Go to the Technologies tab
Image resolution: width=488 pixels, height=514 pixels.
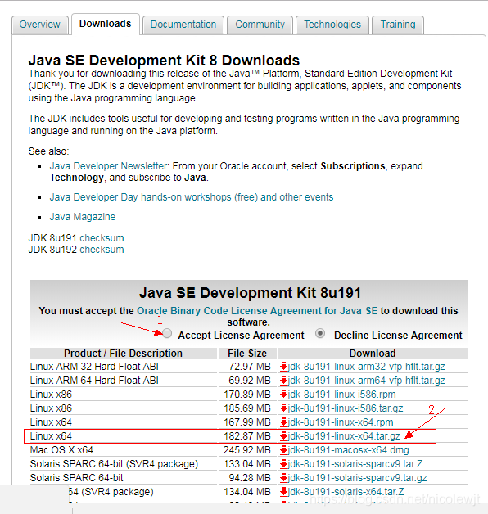point(332,25)
